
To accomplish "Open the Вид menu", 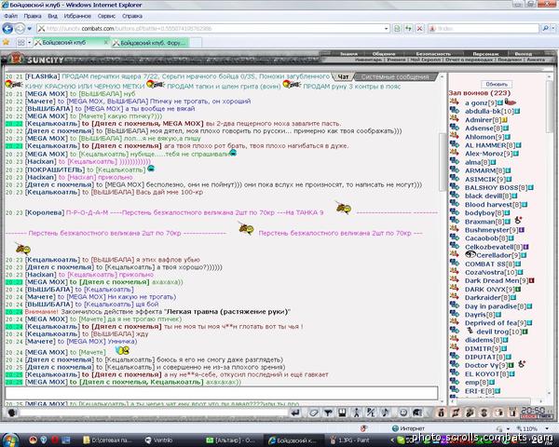I will [x=52, y=16].
